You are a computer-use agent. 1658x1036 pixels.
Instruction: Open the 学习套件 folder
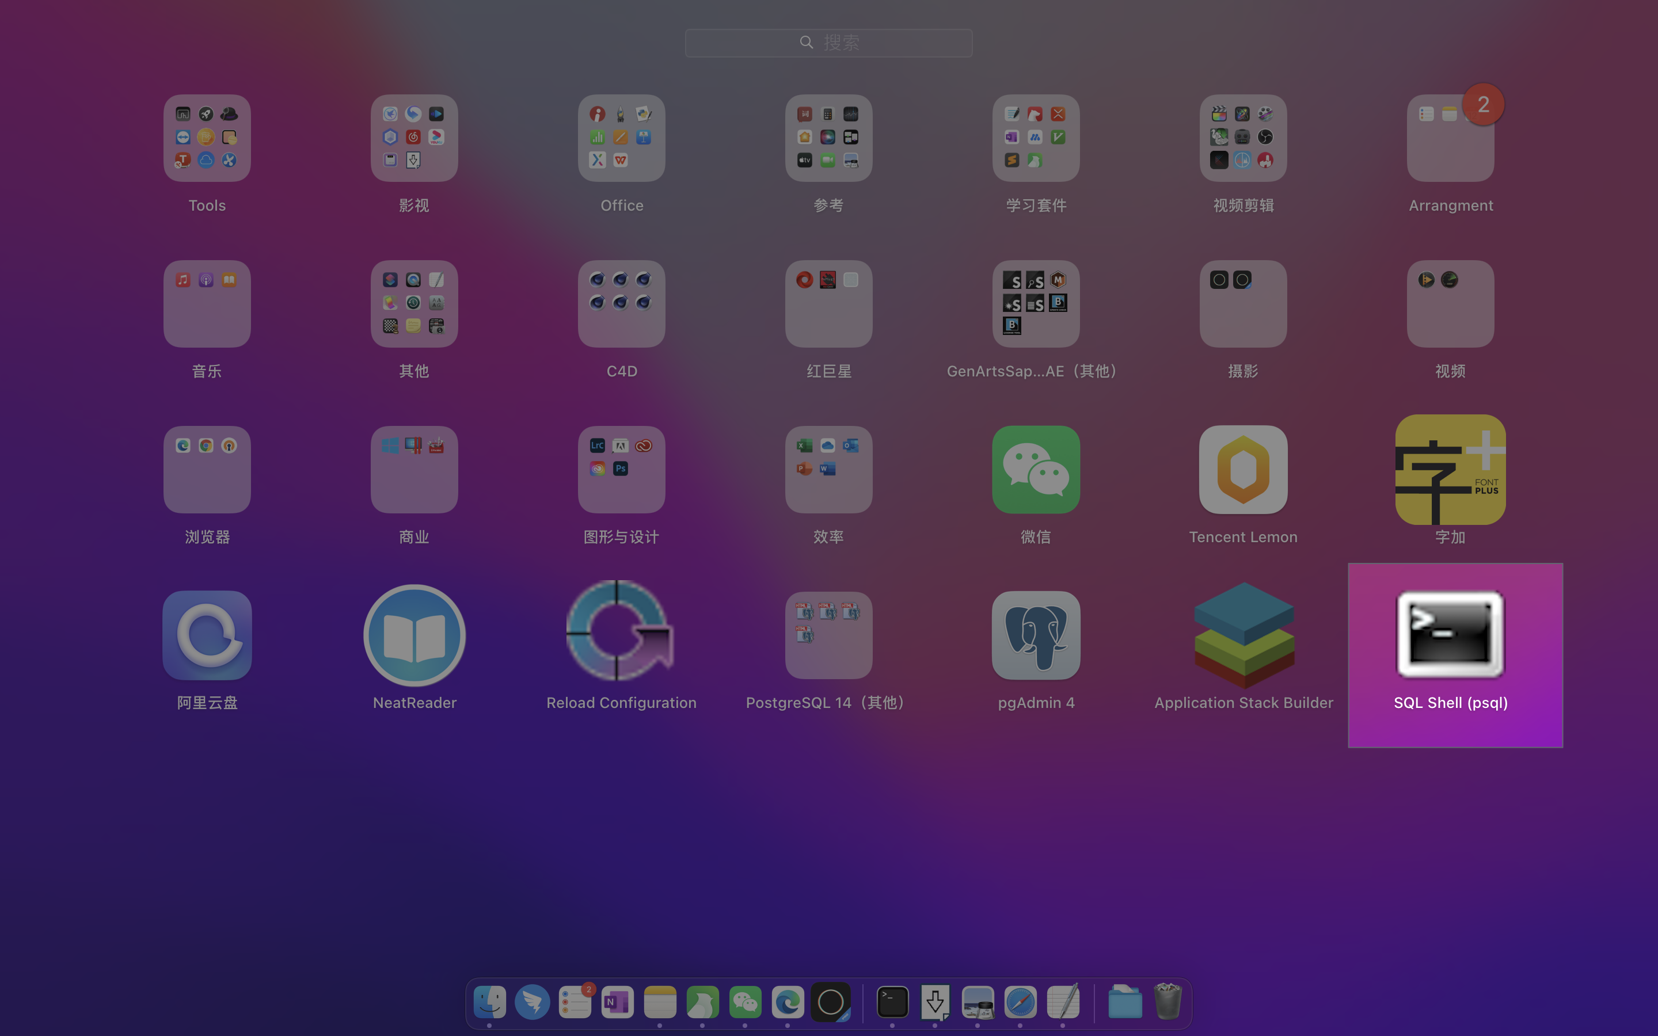1036,138
